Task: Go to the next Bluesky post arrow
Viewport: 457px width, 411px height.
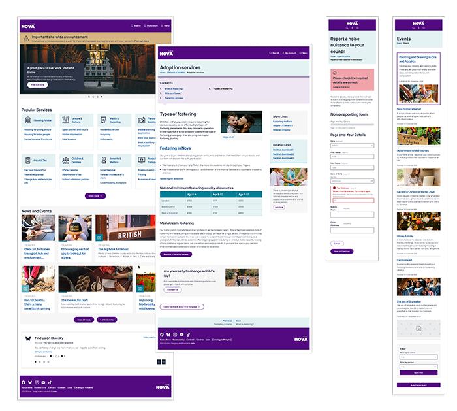Action: 164,362
